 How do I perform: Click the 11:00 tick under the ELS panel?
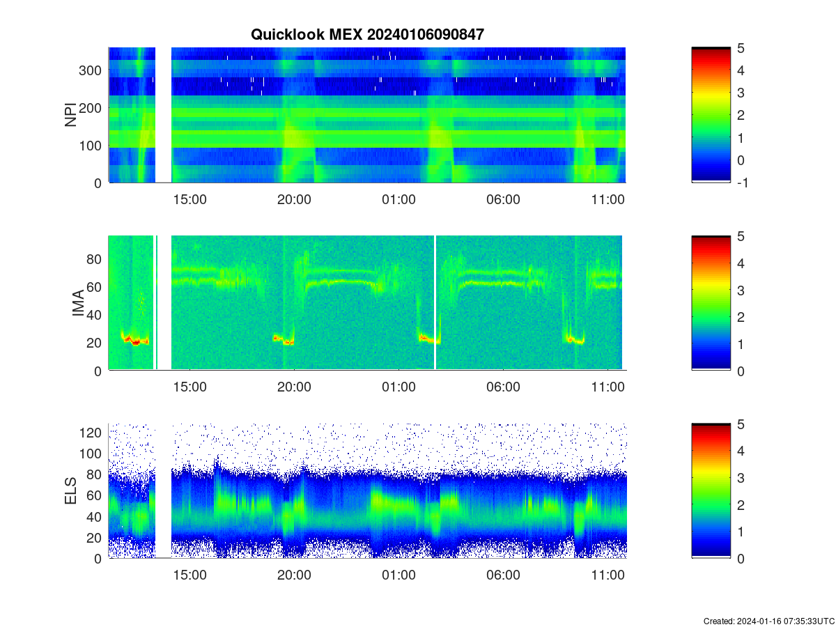(x=607, y=575)
